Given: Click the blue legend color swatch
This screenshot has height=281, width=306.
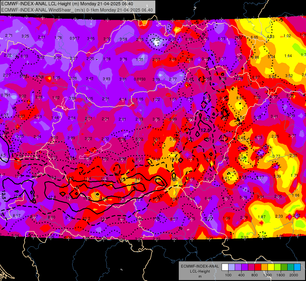Looking at the screenshot, I should pyautogui.click(x=298, y=267).
